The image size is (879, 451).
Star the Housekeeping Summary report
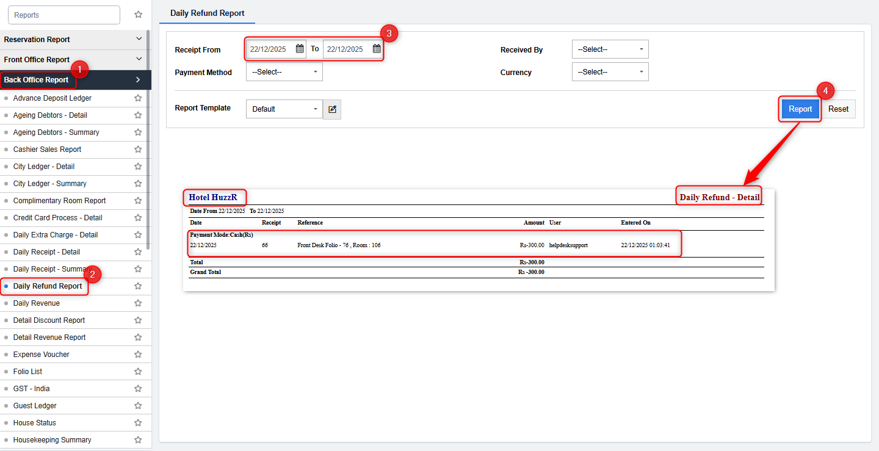click(138, 439)
